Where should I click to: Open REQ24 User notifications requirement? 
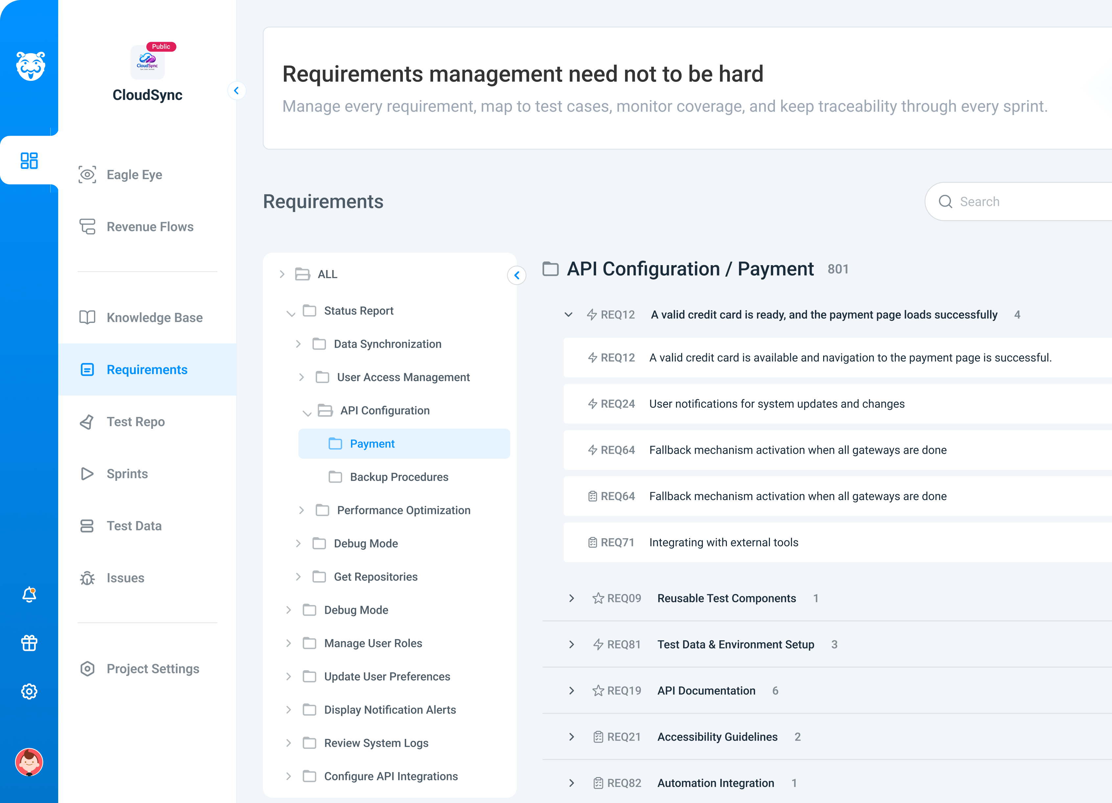776,404
